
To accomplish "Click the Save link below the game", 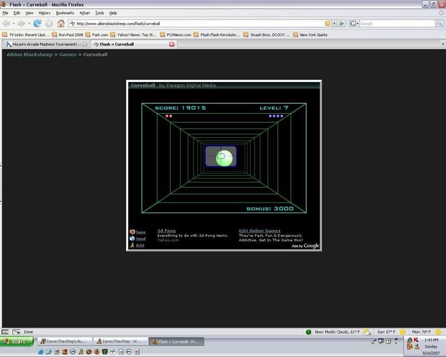I will click(140, 232).
